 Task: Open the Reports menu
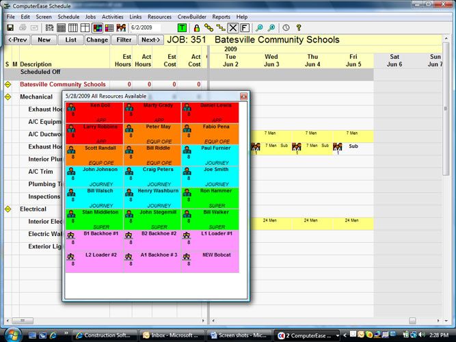pyautogui.click(x=221, y=17)
